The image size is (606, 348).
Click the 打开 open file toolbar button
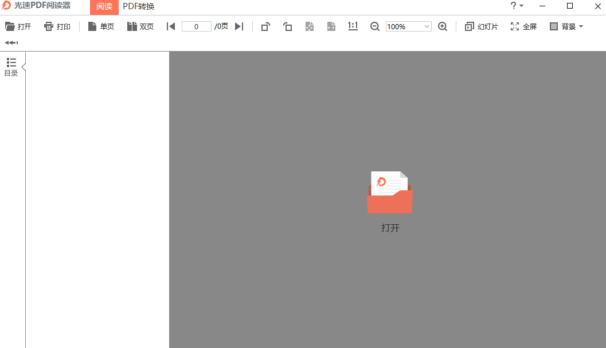click(x=18, y=26)
